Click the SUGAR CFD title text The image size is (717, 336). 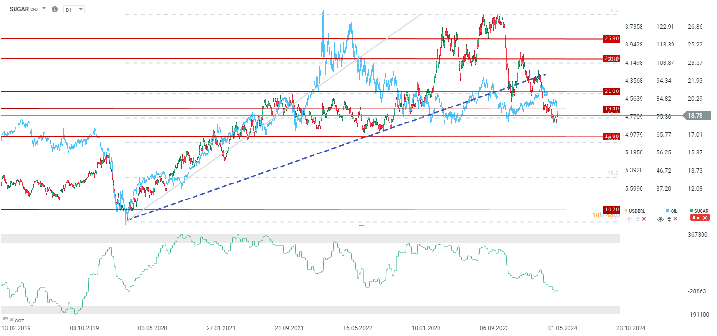point(24,9)
